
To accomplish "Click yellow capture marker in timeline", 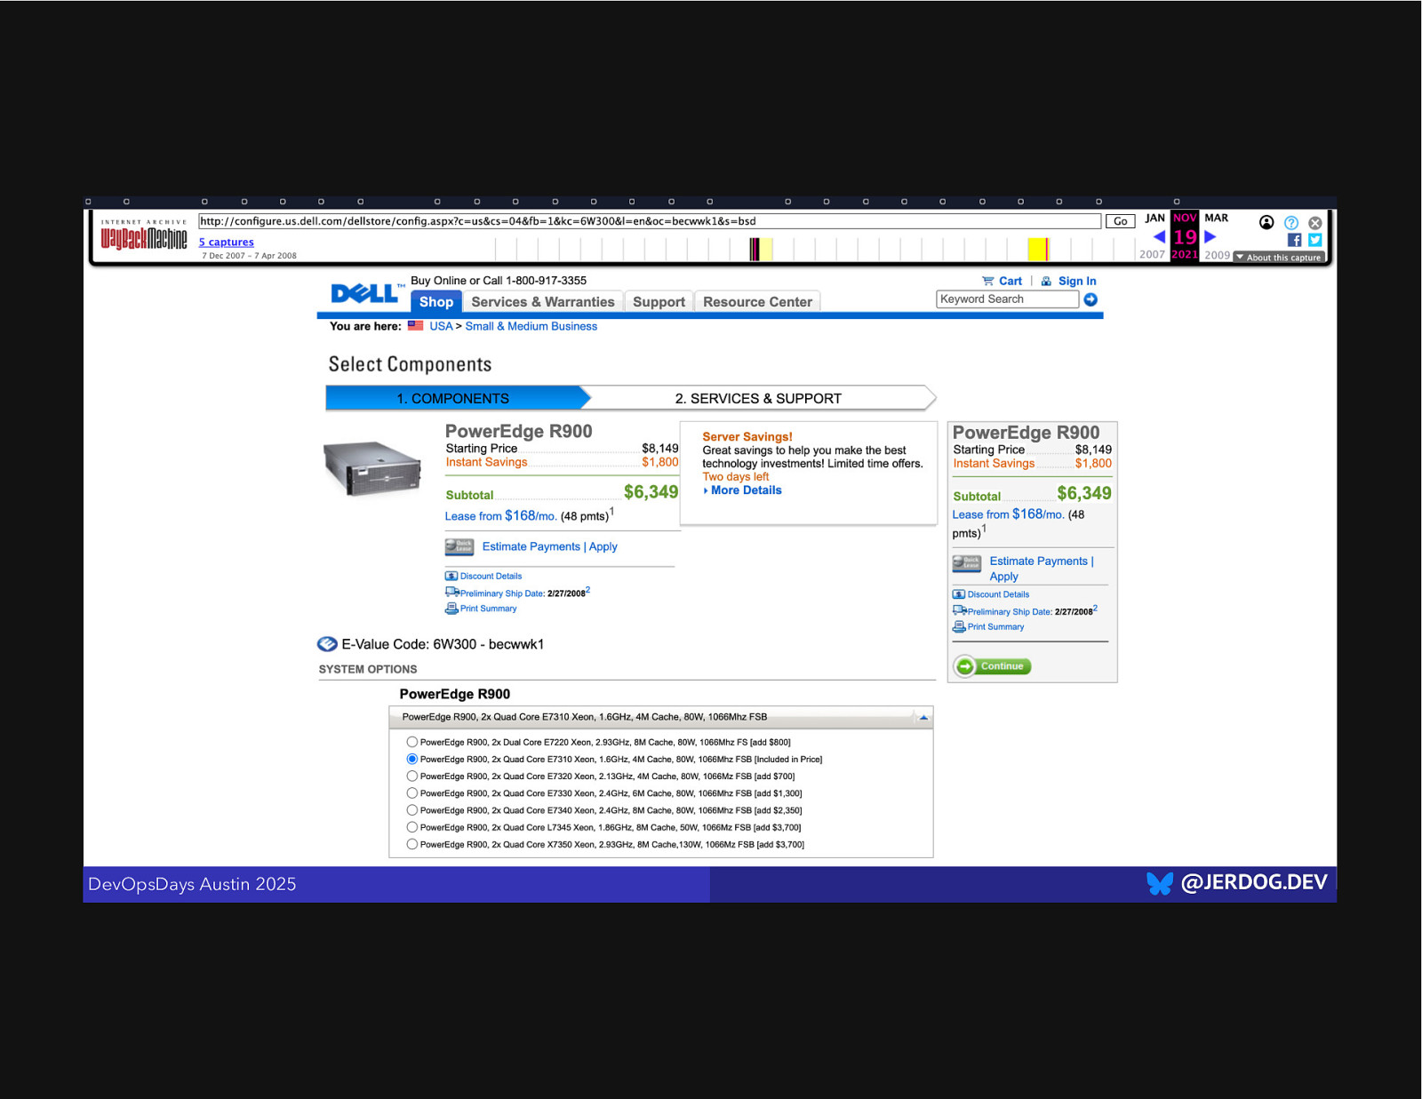I will coord(1037,249).
